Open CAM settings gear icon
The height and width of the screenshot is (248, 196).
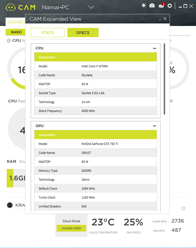[x=170, y=6]
